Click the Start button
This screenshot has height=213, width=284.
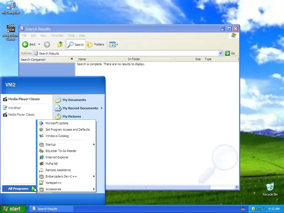click(x=13, y=209)
